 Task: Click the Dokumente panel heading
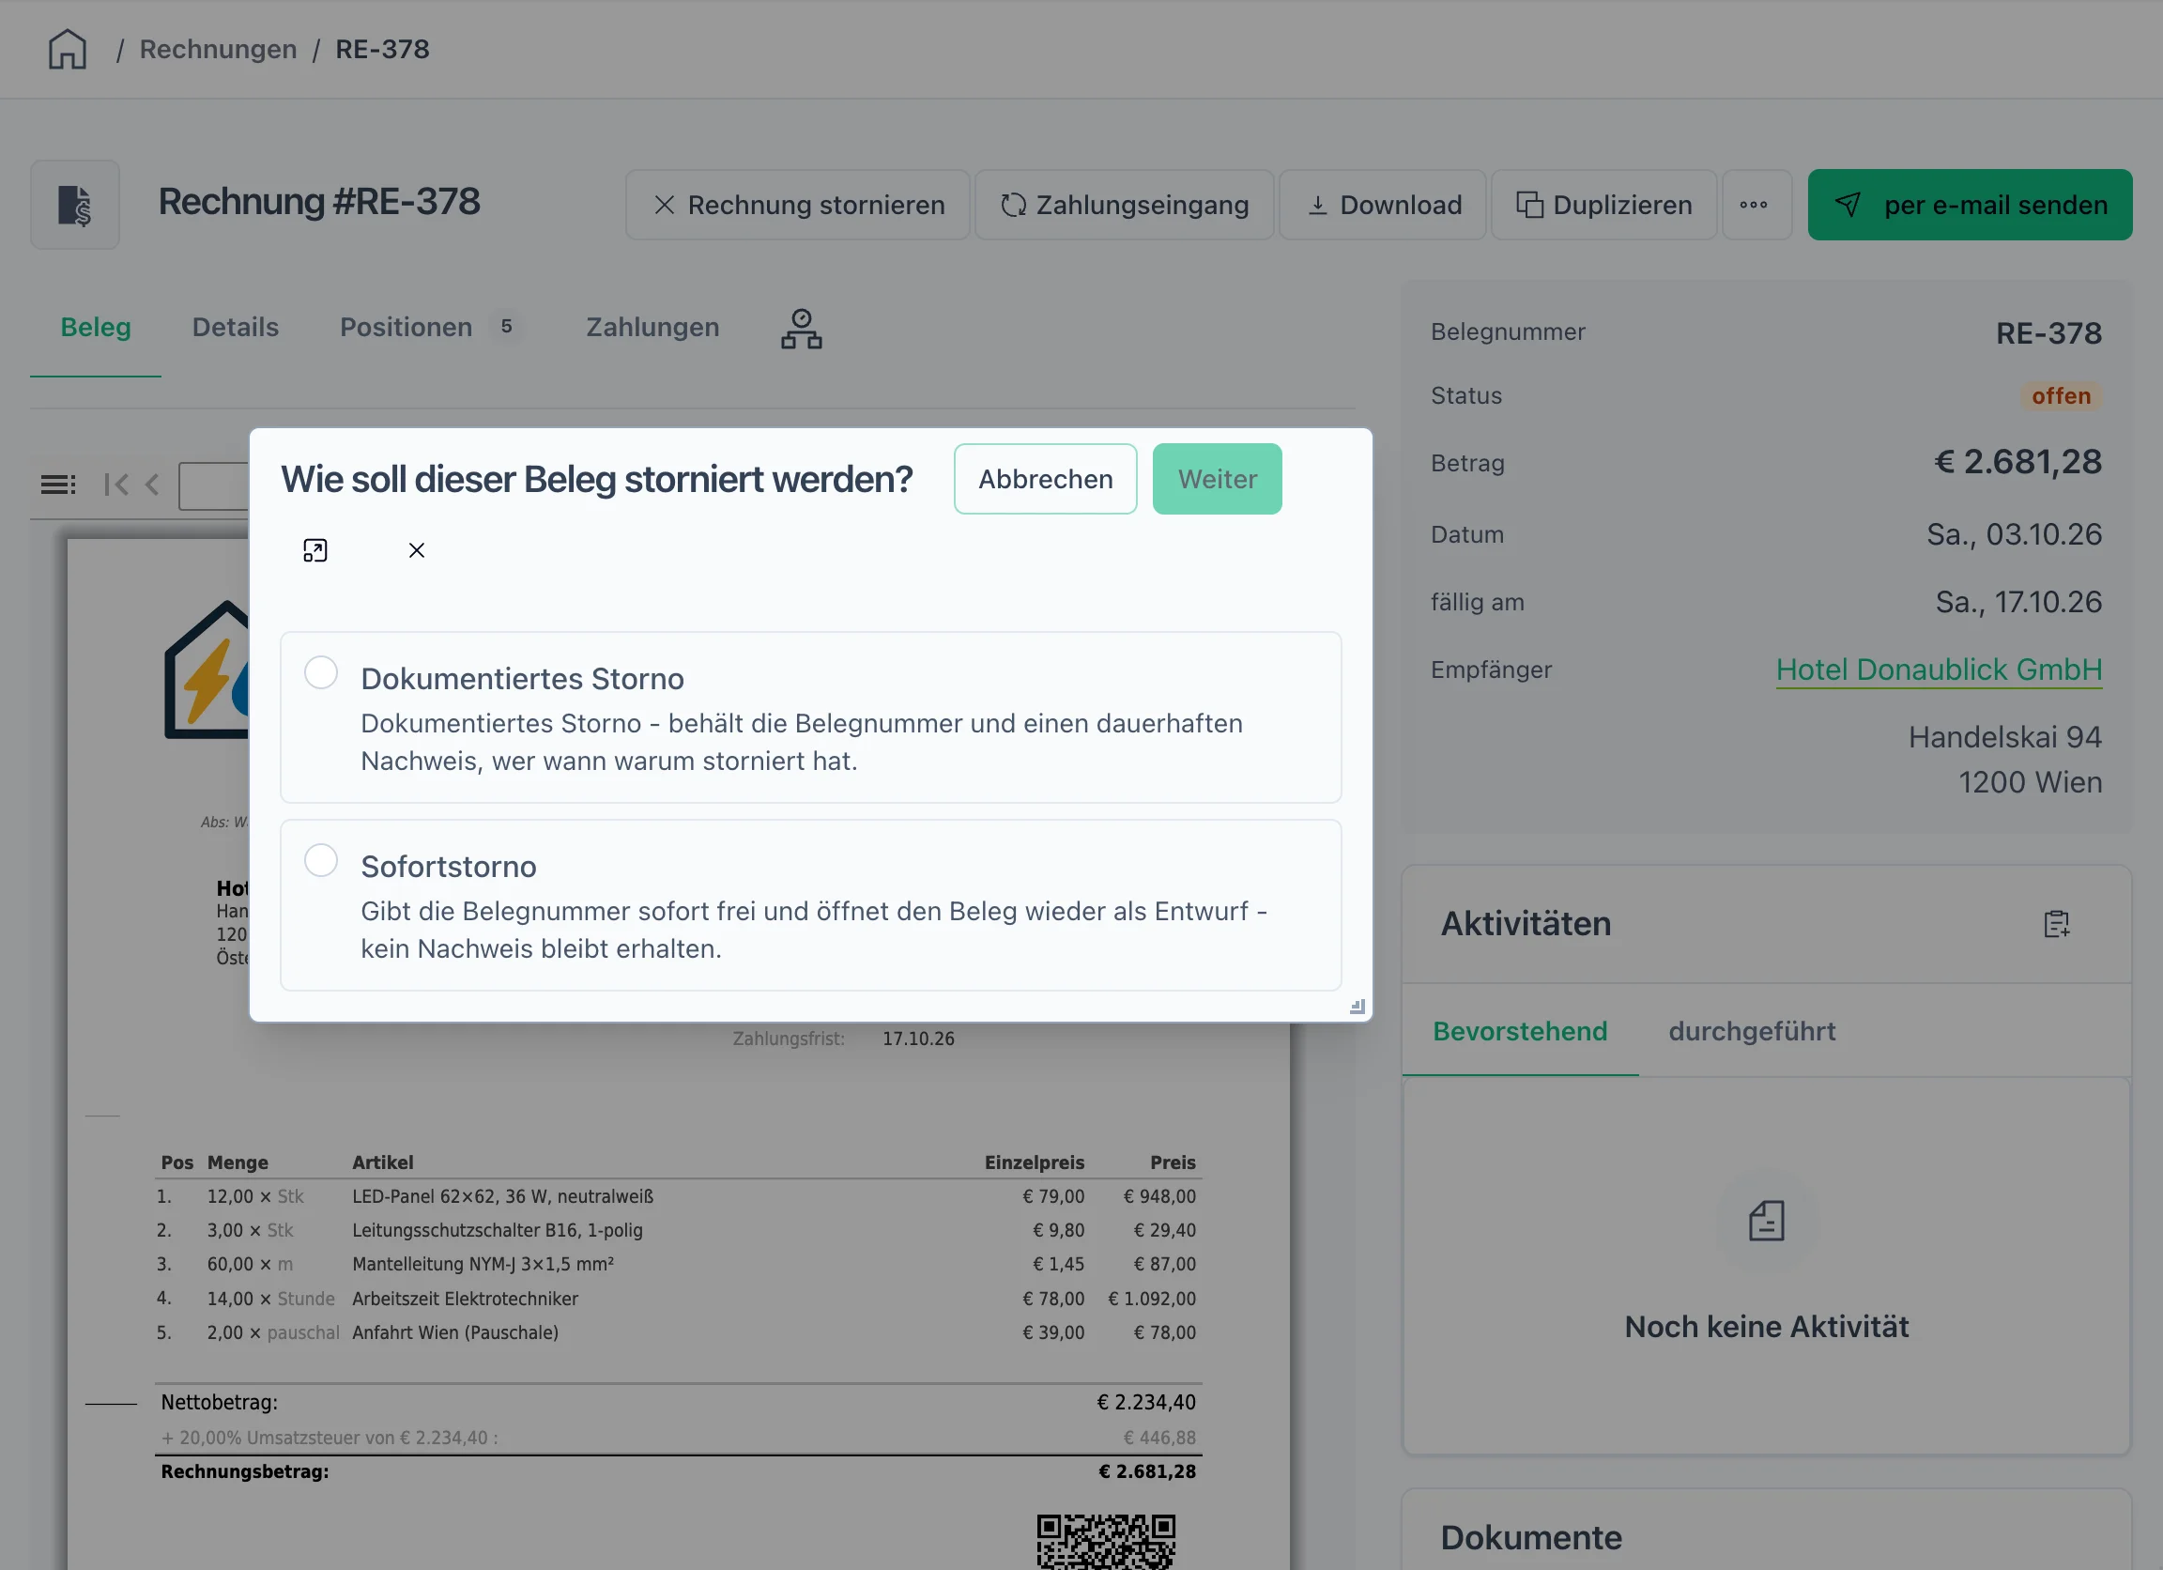(1530, 1537)
